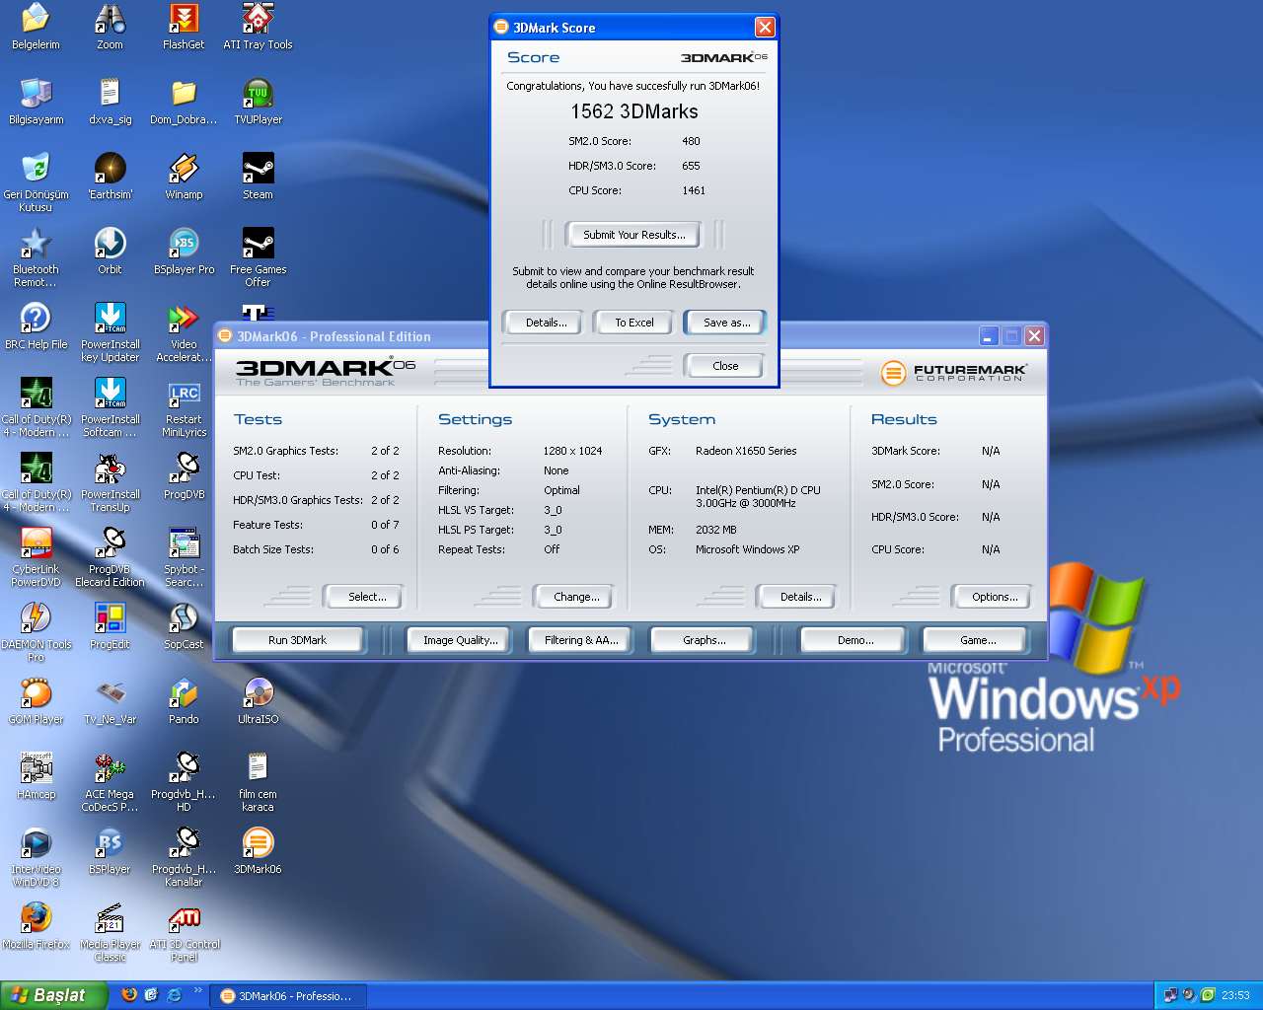The height and width of the screenshot is (1010, 1263).
Task: Launch BSplayer Pro shortcut
Action: pyautogui.click(x=184, y=252)
